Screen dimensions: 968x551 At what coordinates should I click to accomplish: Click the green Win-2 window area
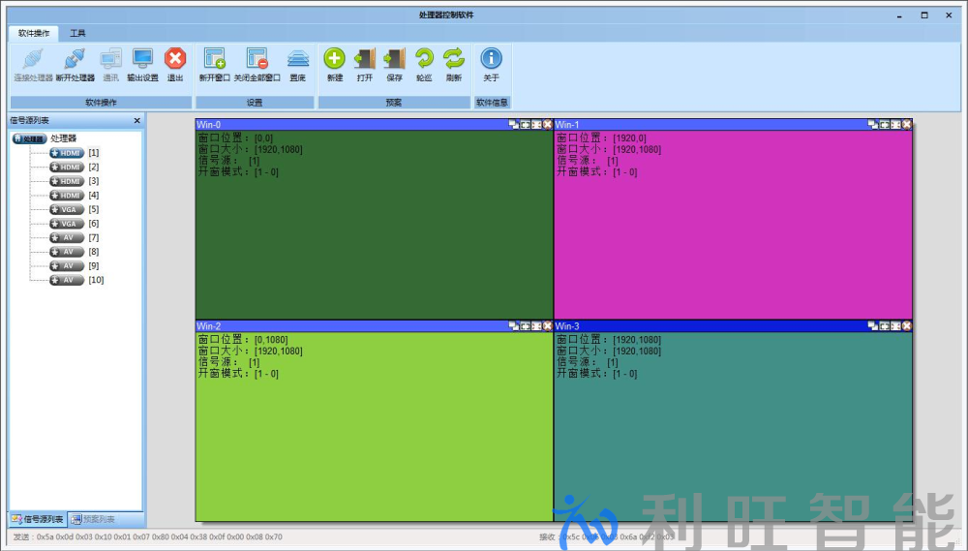tap(374, 436)
